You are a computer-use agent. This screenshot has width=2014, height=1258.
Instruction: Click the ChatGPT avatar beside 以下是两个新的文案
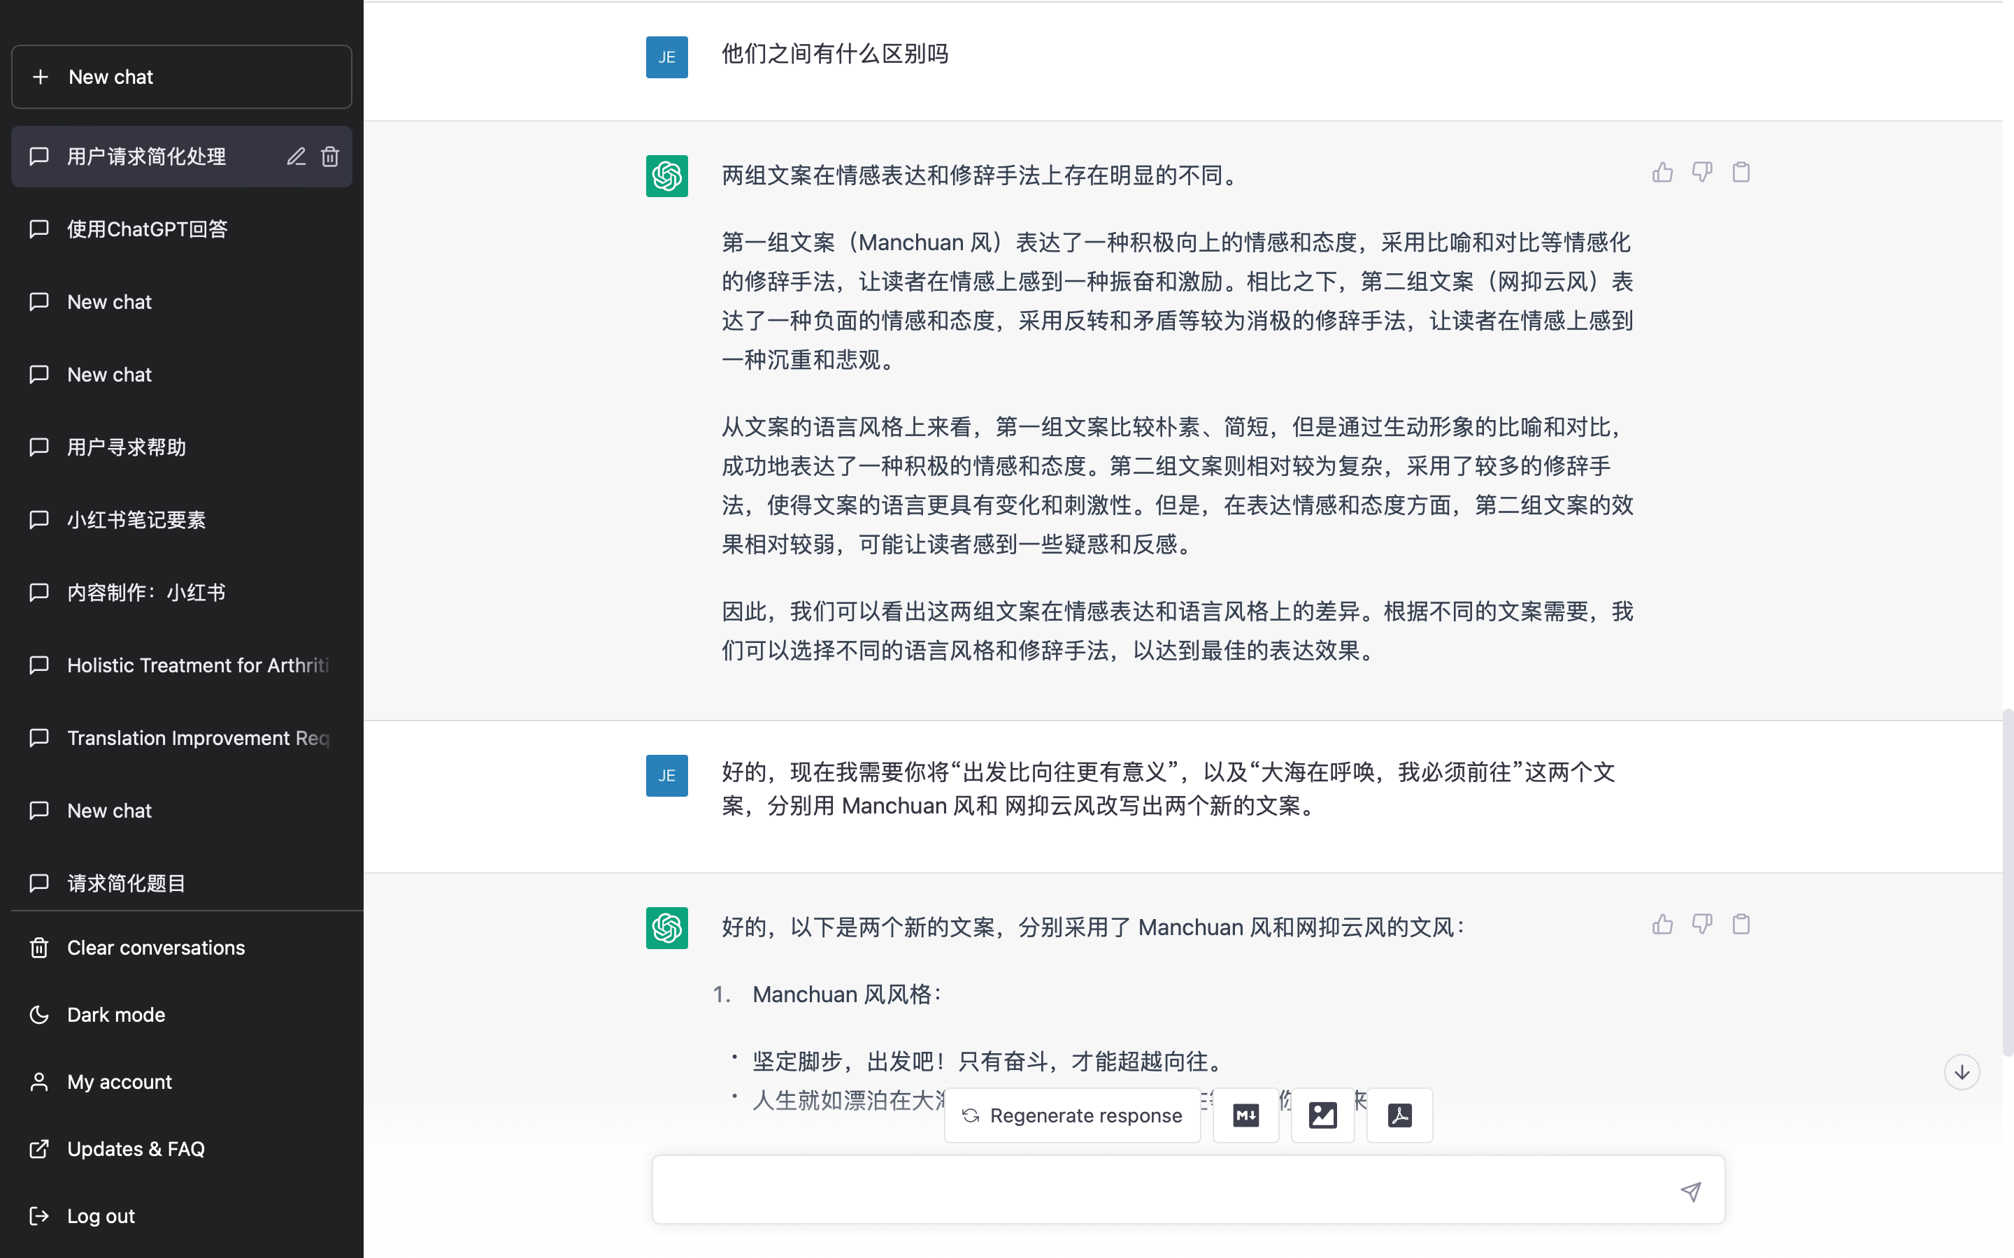pyautogui.click(x=666, y=927)
